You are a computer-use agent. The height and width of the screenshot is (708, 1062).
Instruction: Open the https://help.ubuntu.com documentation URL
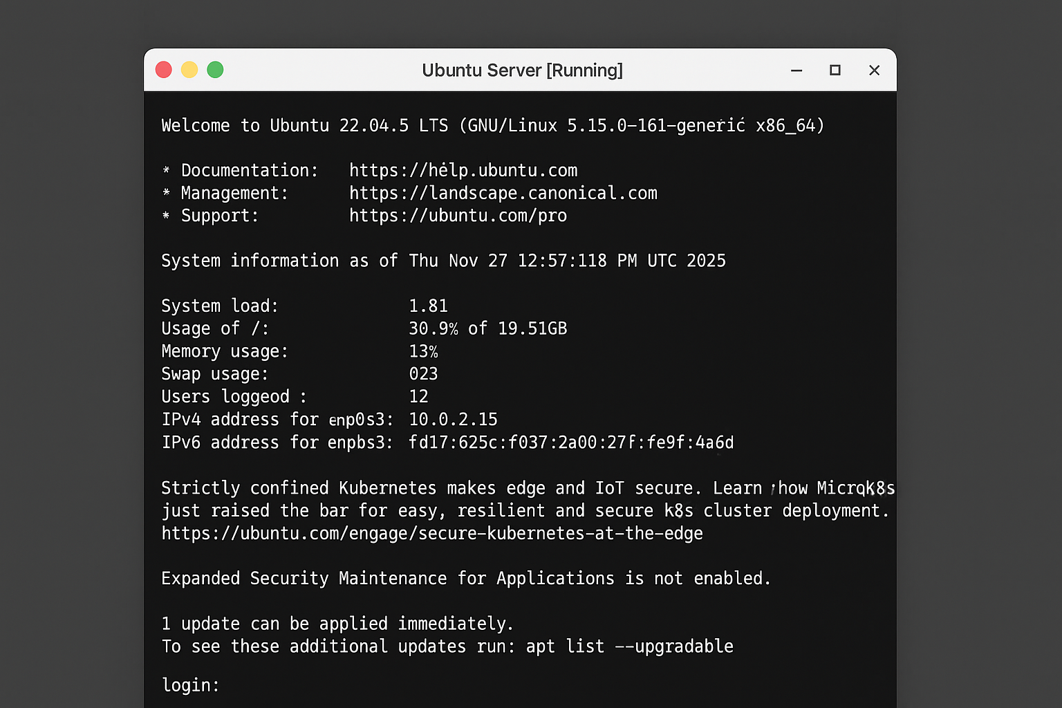[463, 170]
